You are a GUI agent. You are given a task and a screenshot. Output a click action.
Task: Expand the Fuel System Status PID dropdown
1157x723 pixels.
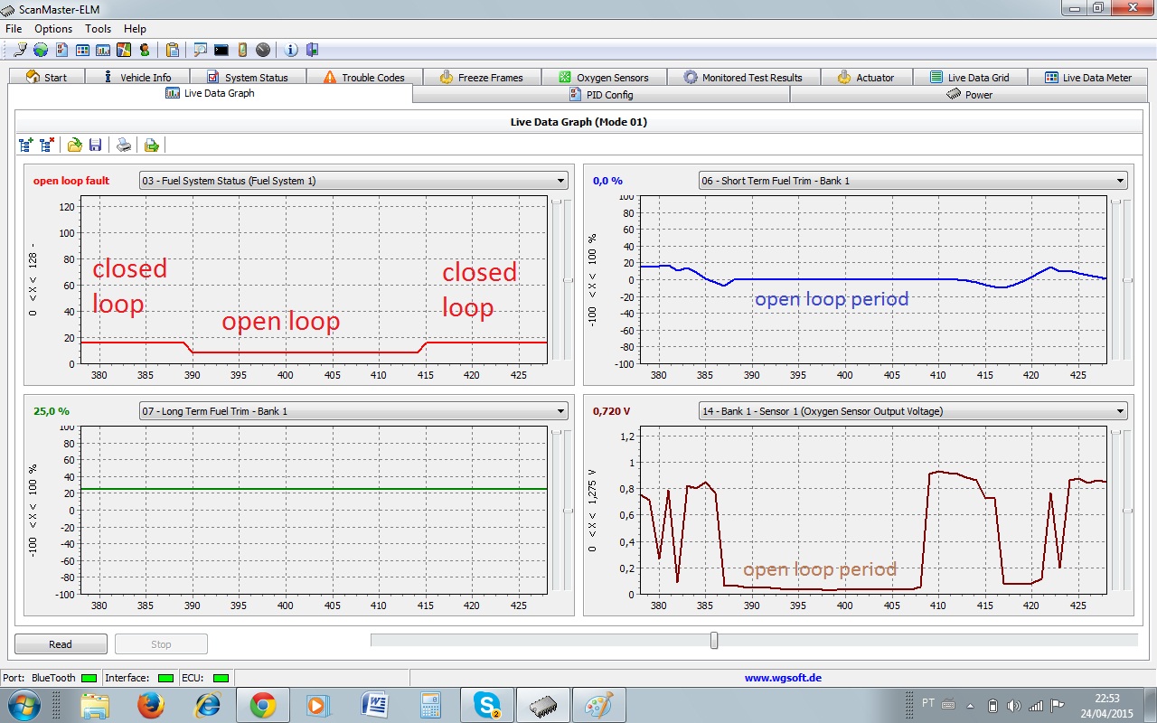(561, 181)
